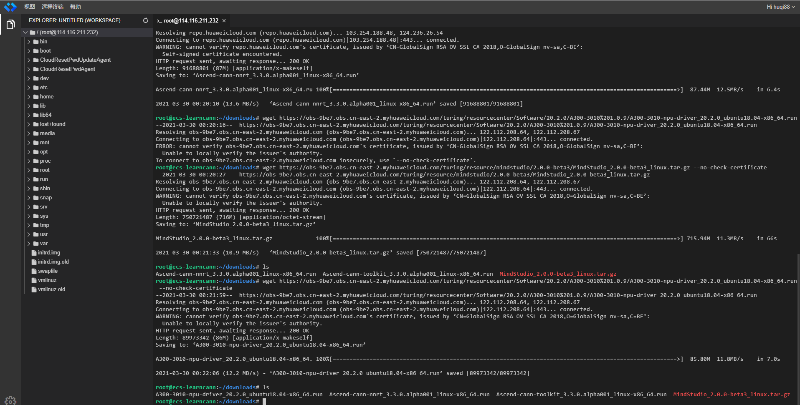Close the root@114.116.211.232 terminal tab
The image size is (800, 405).
pyautogui.click(x=224, y=20)
